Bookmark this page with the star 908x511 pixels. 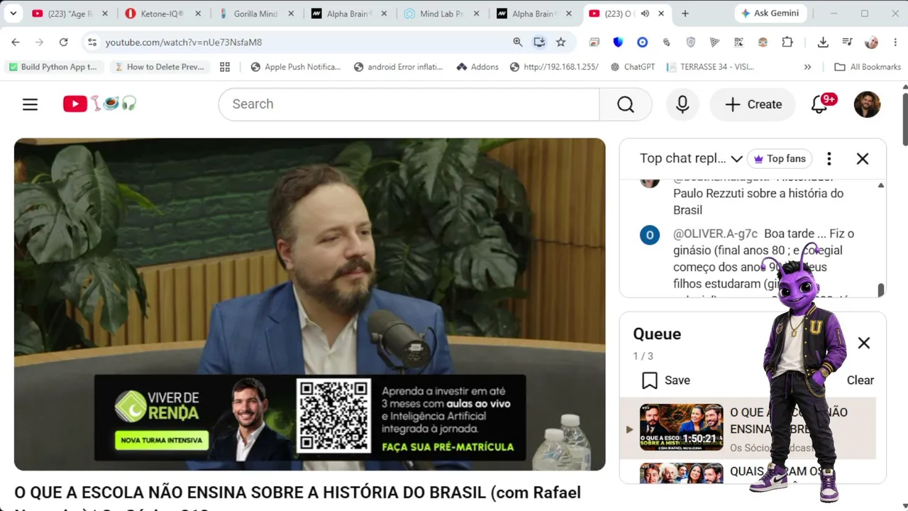click(x=561, y=43)
